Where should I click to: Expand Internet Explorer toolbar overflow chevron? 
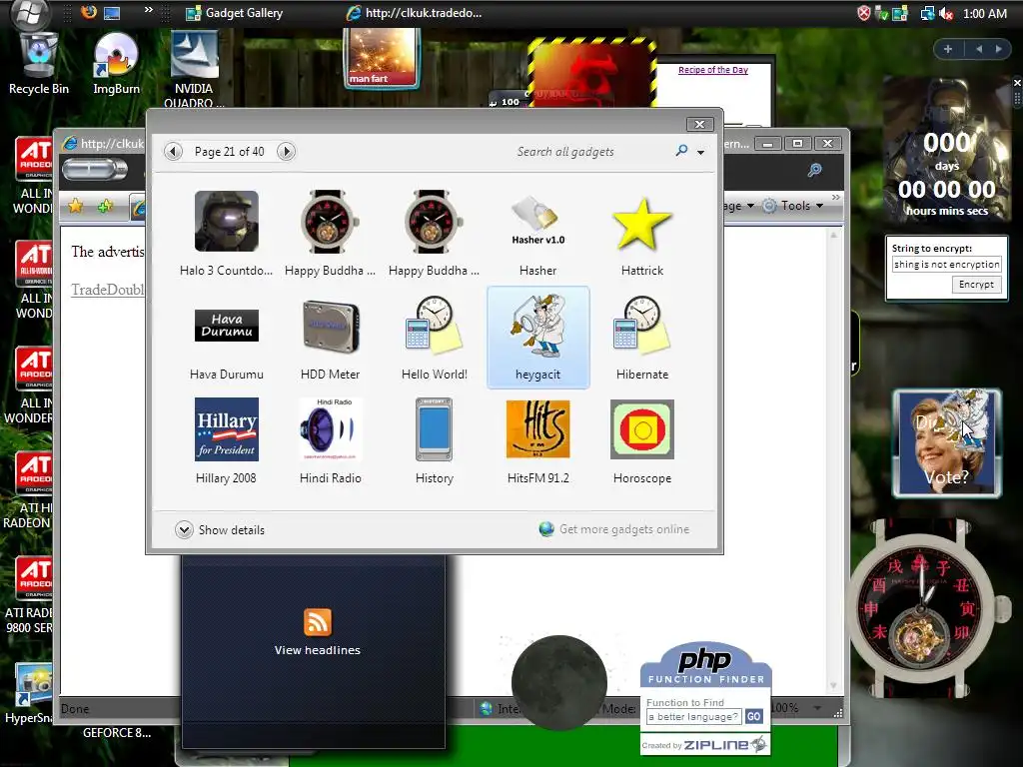836,197
